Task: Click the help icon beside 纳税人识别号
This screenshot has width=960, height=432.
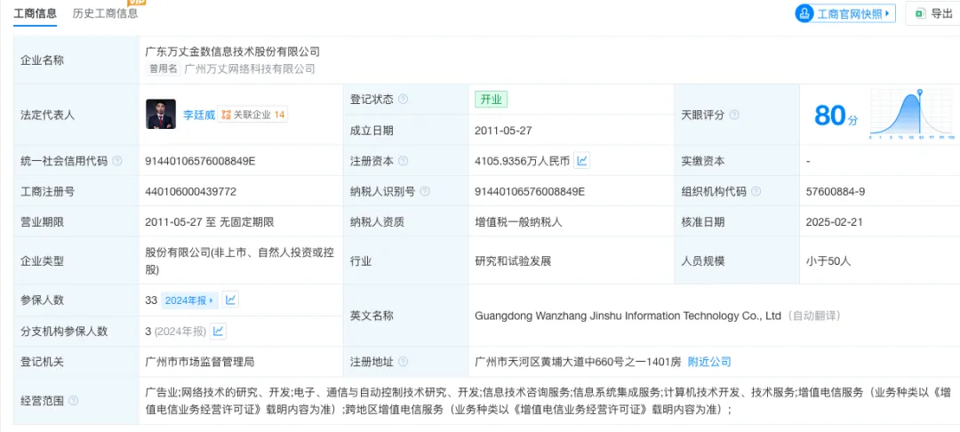Action: [x=423, y=191]
